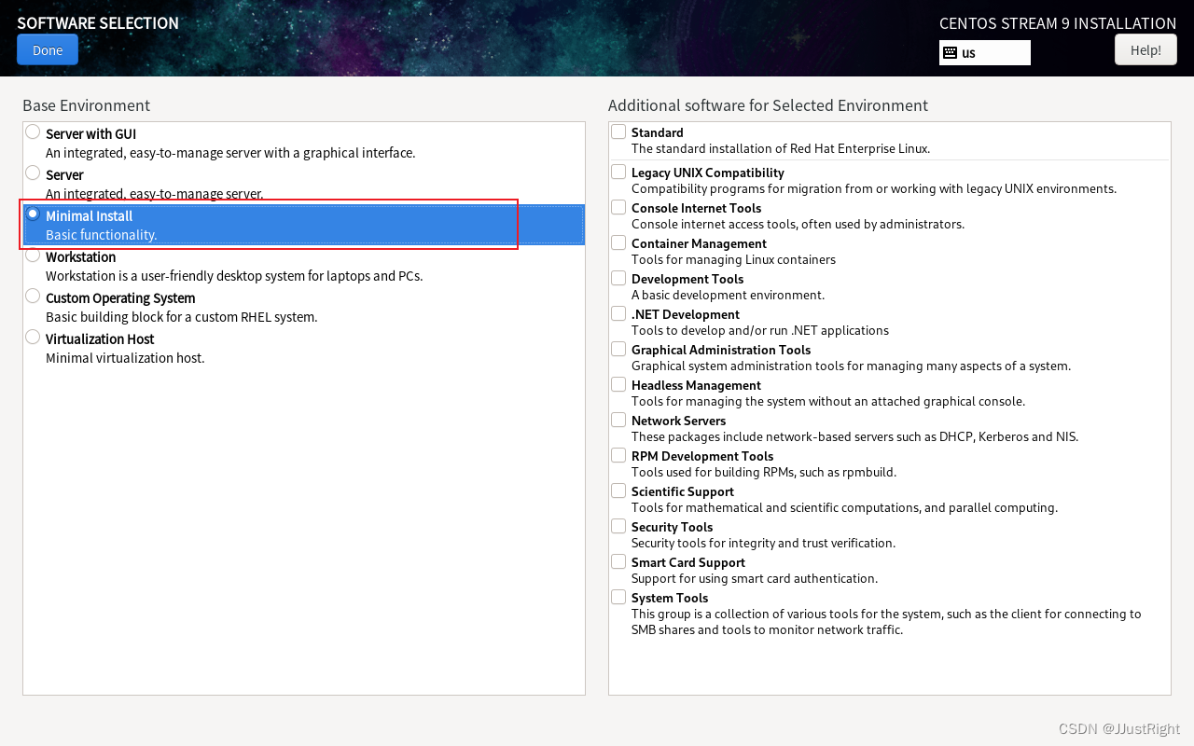Screen dimensions: 1194x746
Task: Click the 'Network Servers' label text
Action: tap(678, 421)
